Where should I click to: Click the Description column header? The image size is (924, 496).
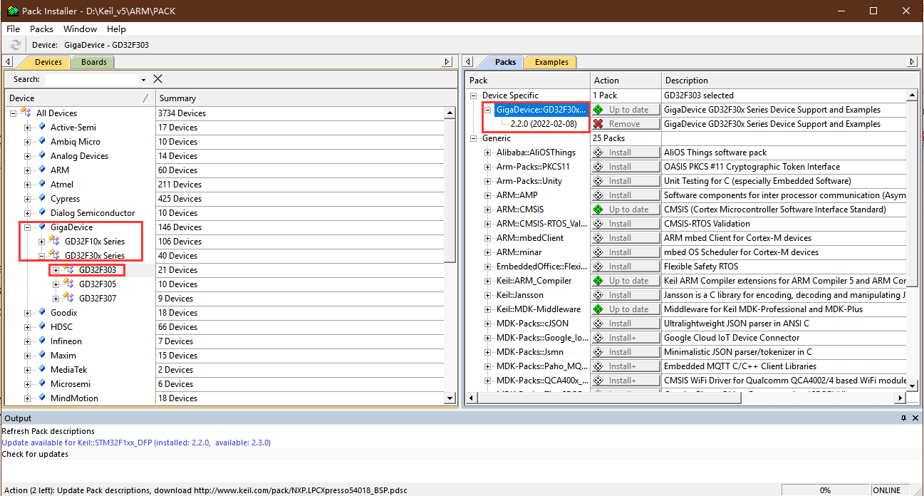[x=789, y=81]
